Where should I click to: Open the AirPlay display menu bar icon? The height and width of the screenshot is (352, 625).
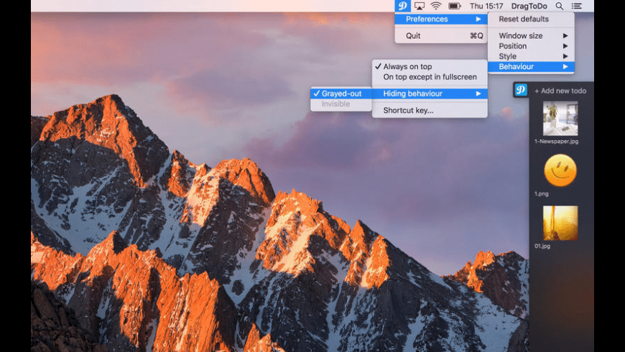(x=420, y=6)
